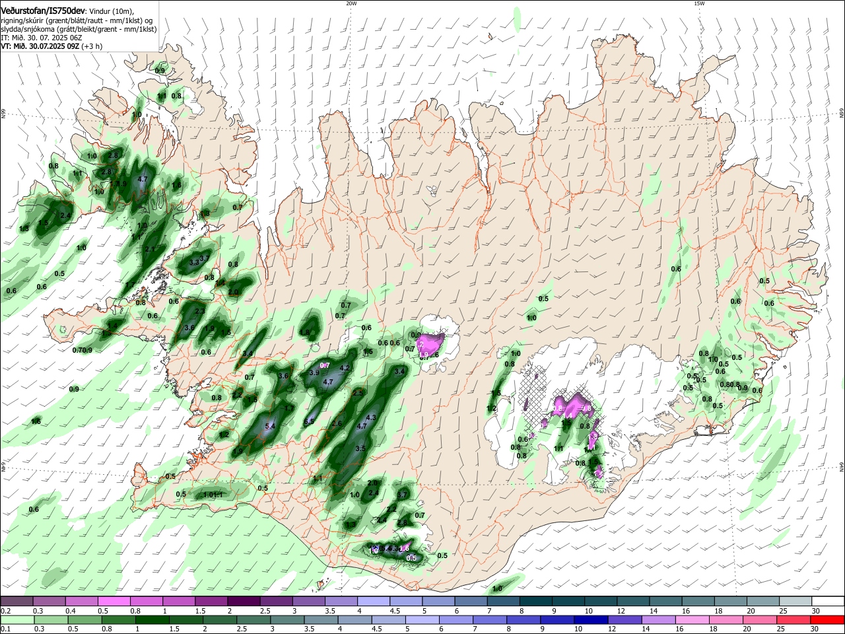Viewport: 845px width, 634px height.
Task: Select pinkish-red 25 swatch in lower legend
Action: pyautogui.click(x=794, y=619)
